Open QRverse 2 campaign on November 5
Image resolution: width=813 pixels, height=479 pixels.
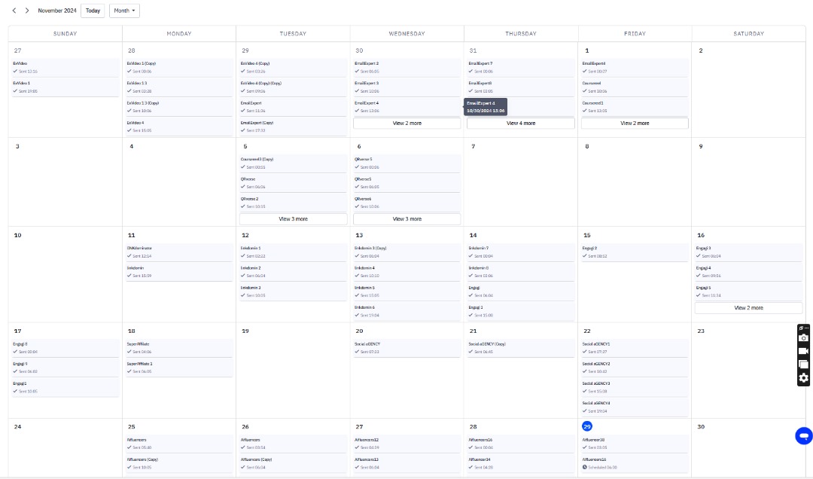click(x=293, y=203)
